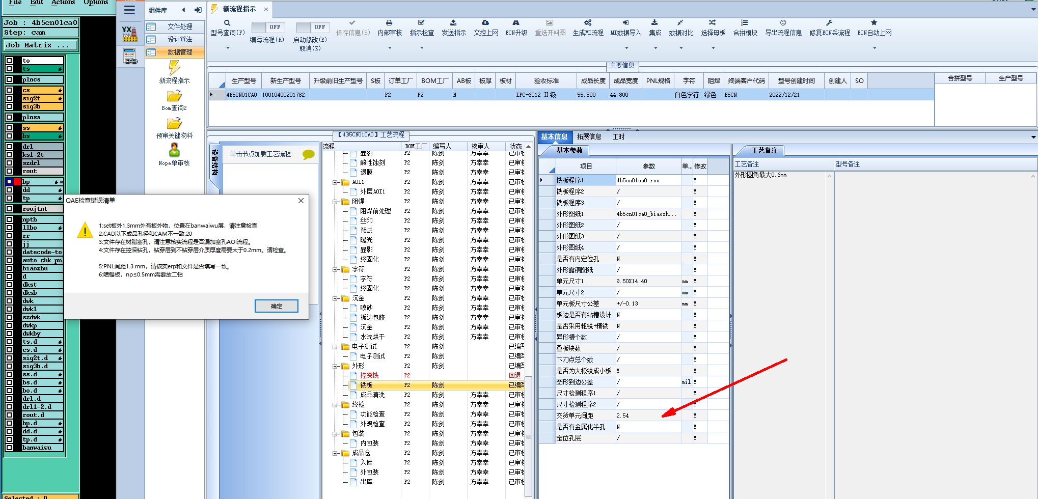Open dropdown arrow under 指示检查
1038x499 pixels.
pyautogui.click(x=422, y=48)
